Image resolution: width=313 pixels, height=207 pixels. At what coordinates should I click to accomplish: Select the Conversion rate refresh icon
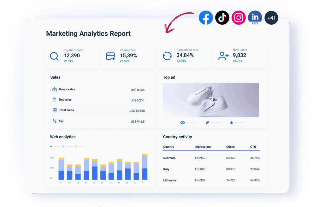tap(167, 56)
